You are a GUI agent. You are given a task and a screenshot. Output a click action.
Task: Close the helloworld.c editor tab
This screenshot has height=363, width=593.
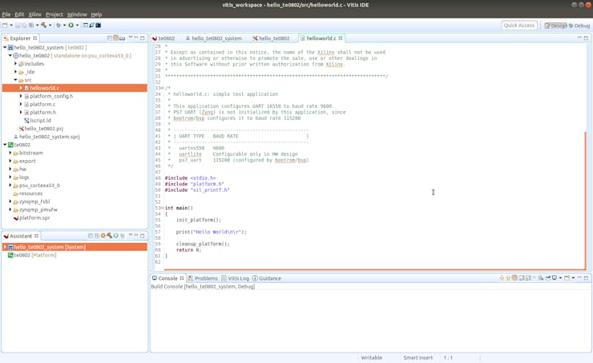pos(341,38)
